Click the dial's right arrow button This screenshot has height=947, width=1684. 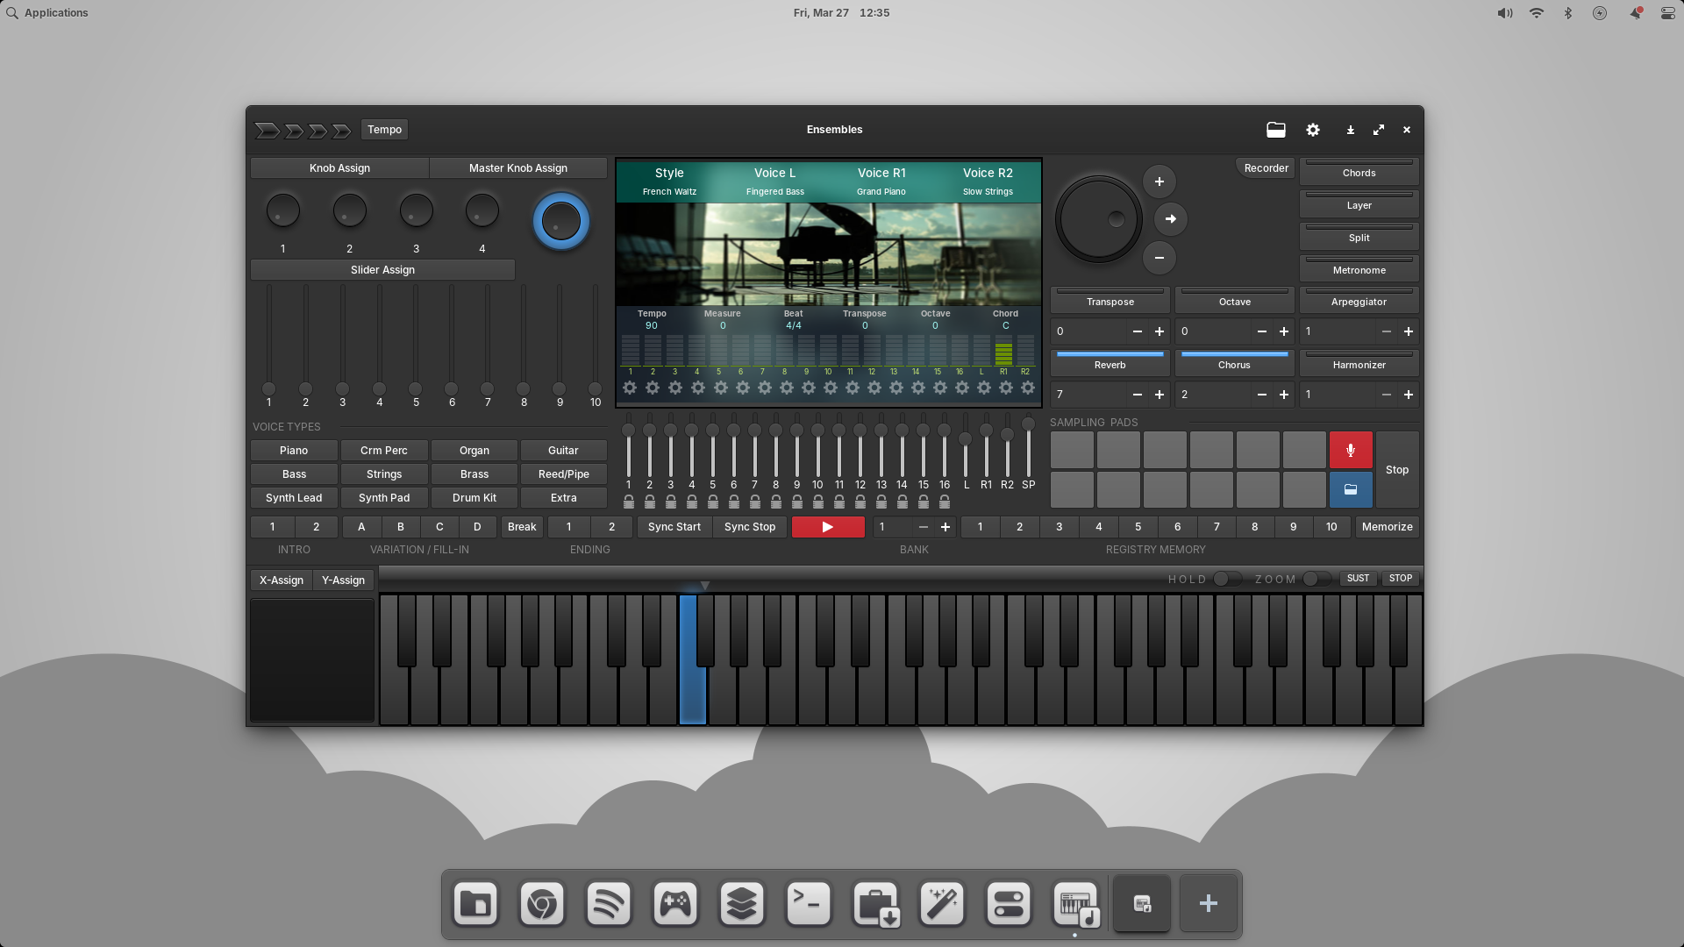(1170, 219)
